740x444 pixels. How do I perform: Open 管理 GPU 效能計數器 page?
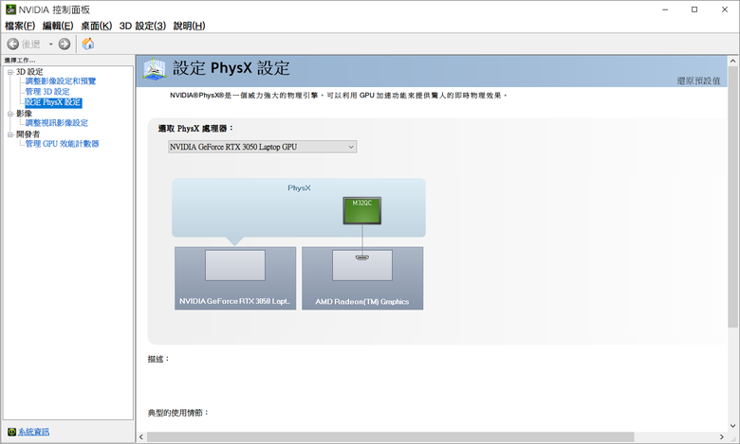point(62,144)
